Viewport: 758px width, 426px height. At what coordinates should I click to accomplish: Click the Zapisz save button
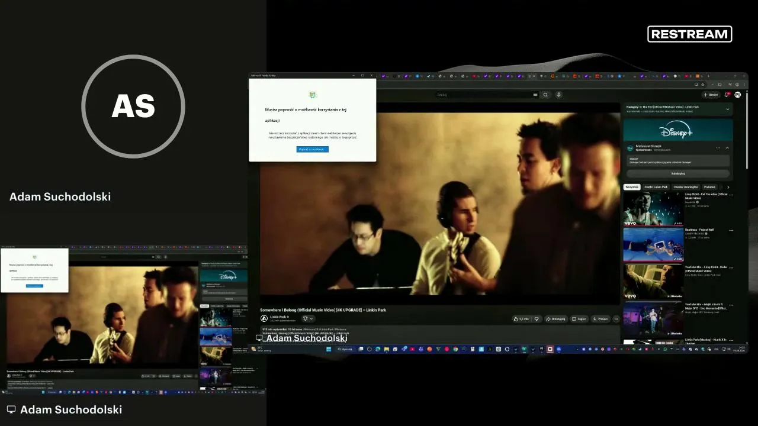coord(579,319)
